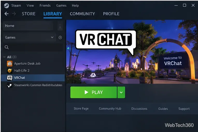The width and height of the screenshot is (198, 132).
Task: Click the search magnifier icon
Action: 6,47
